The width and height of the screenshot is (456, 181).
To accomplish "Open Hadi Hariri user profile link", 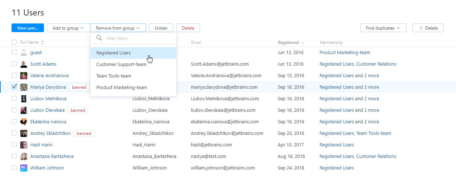I will click(41, 145).
